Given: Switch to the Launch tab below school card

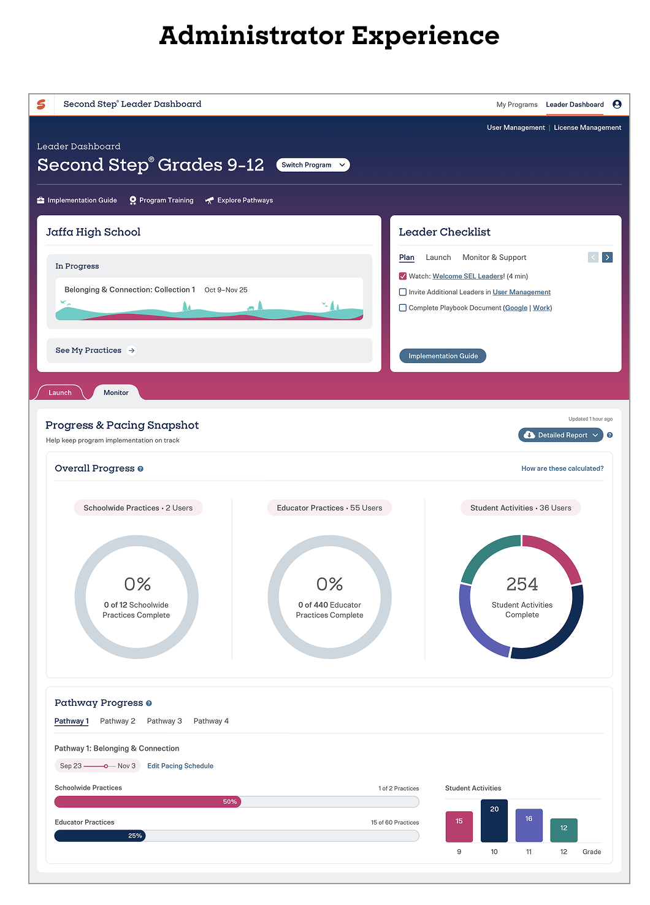Looking at the screenshot, I should tap(60, 392).
